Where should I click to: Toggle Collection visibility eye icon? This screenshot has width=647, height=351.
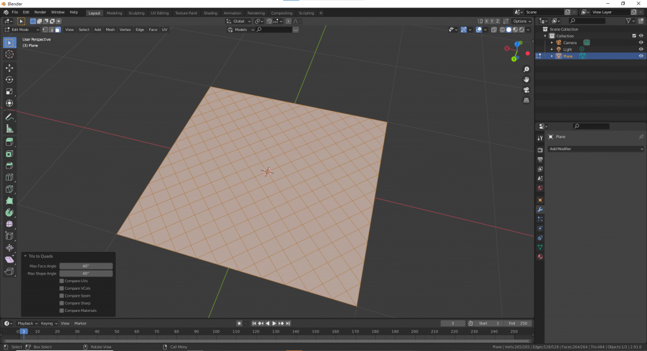641,36
